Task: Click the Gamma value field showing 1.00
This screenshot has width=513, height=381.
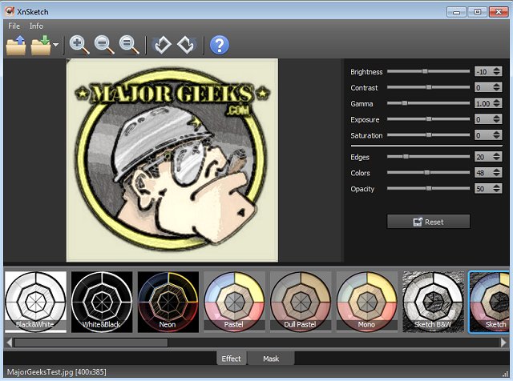Action: tap(483, 103)
